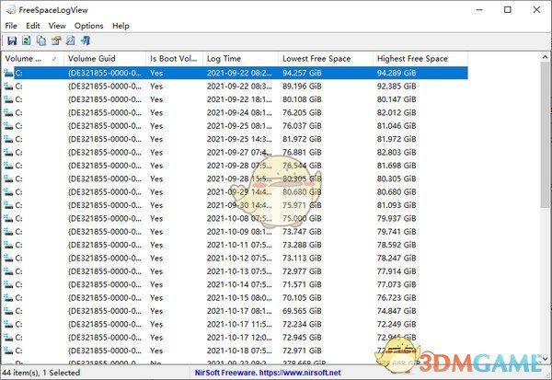Open the Options menu
Viewport: 552px width, 380px height.
[88, 26]
